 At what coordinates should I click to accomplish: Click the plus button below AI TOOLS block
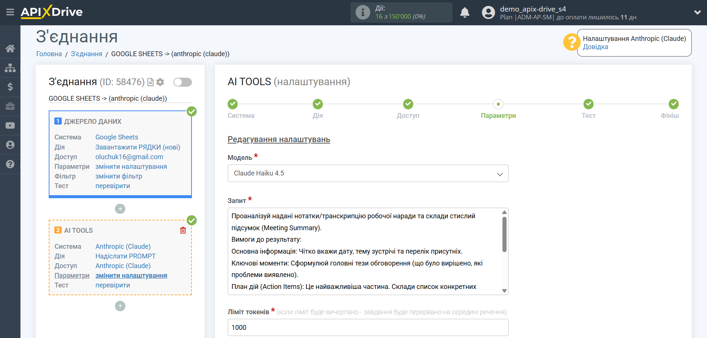coord(120,306)
